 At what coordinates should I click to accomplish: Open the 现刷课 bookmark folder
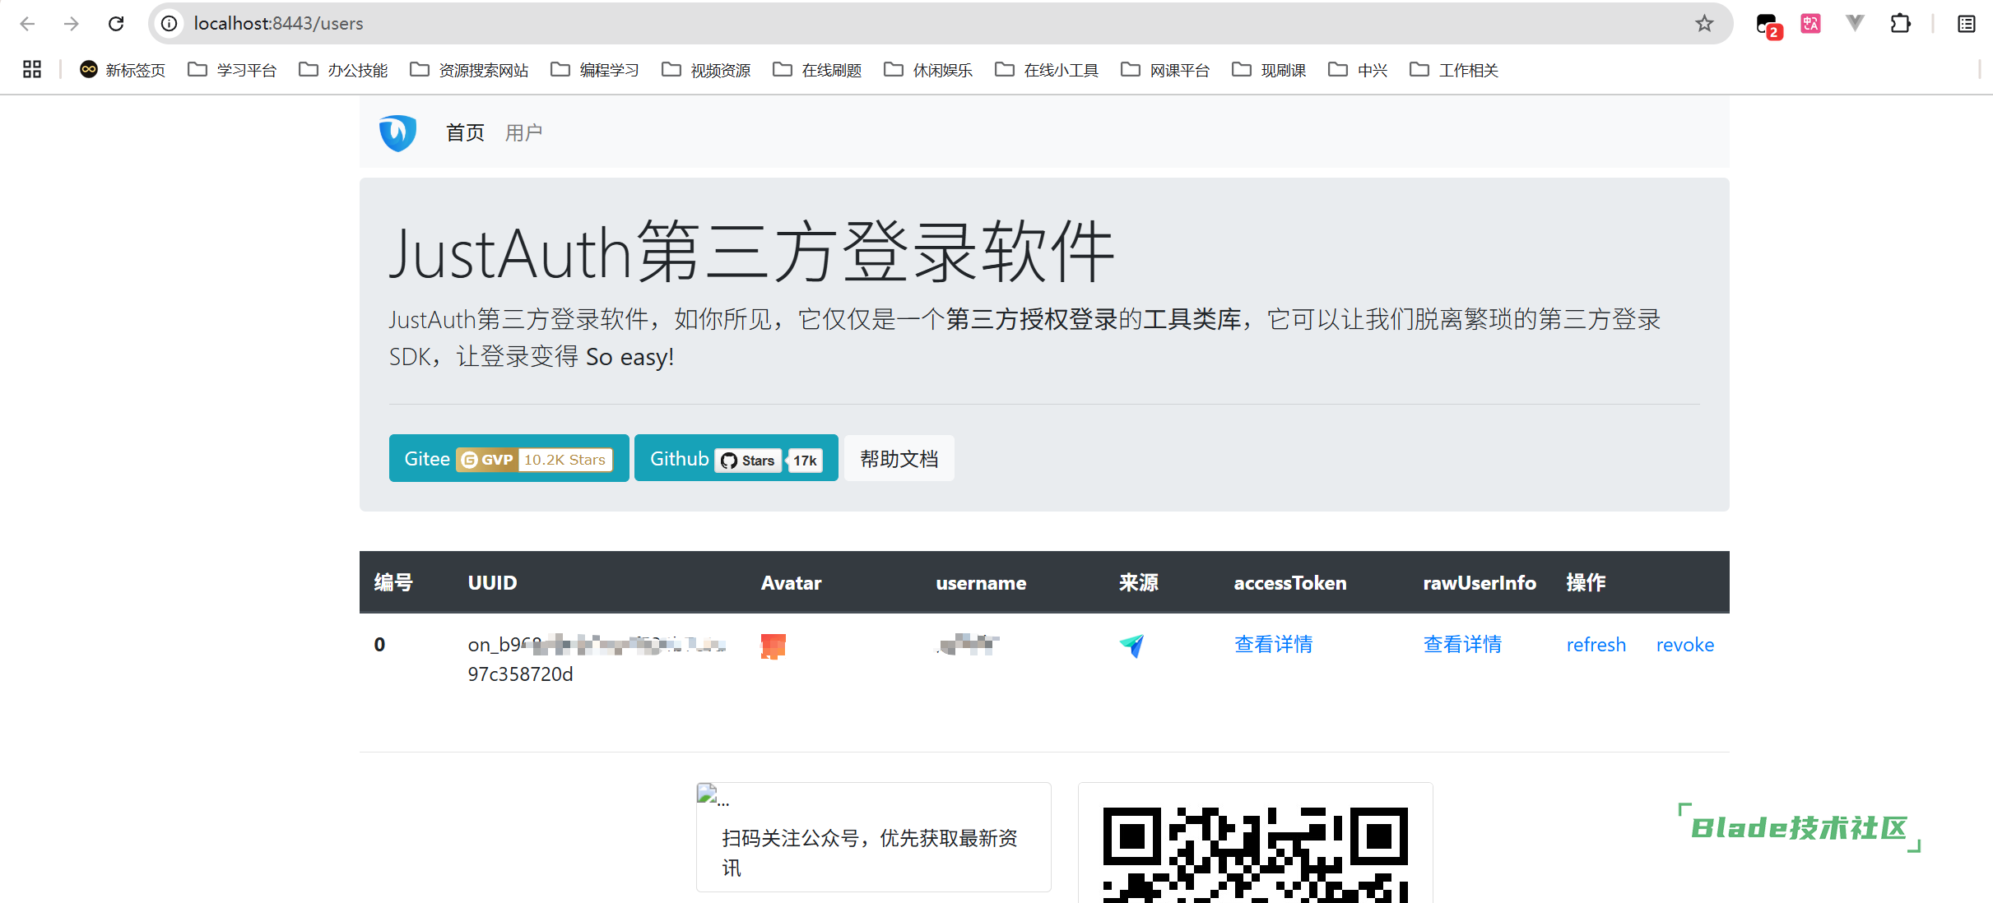(1269, 70)
